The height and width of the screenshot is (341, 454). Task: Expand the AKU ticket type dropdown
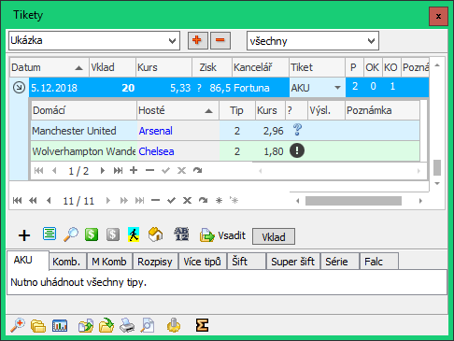point(337,88)
